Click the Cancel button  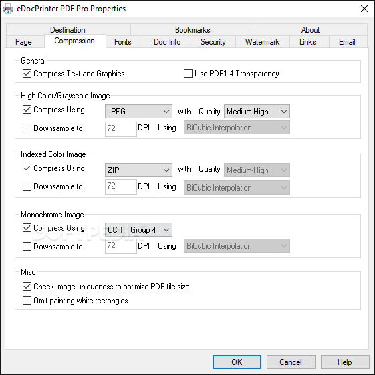(x=291, y=362)
